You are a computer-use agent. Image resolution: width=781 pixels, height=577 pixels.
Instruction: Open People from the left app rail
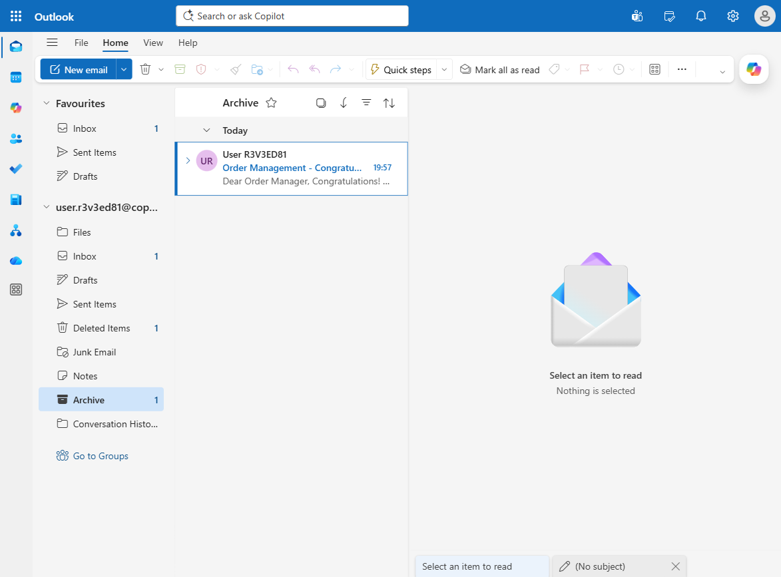point(16,138)
